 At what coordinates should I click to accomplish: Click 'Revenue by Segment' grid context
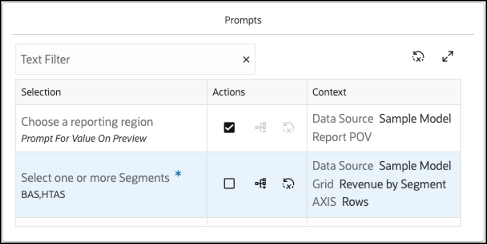coord(393,184)
